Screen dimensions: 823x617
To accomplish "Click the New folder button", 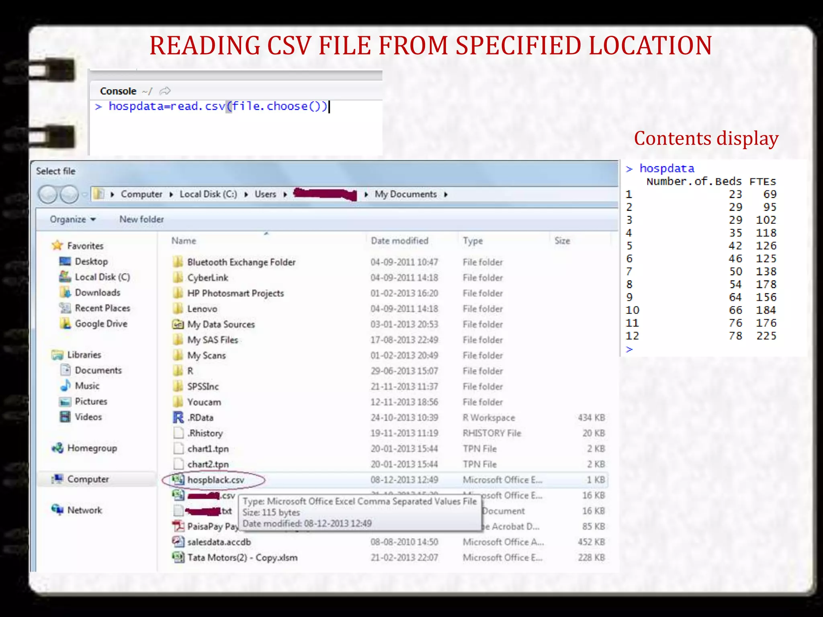I will [x=141, y=219].
